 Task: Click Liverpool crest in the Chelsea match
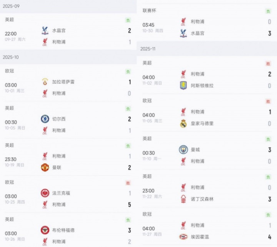coord(45,131)
